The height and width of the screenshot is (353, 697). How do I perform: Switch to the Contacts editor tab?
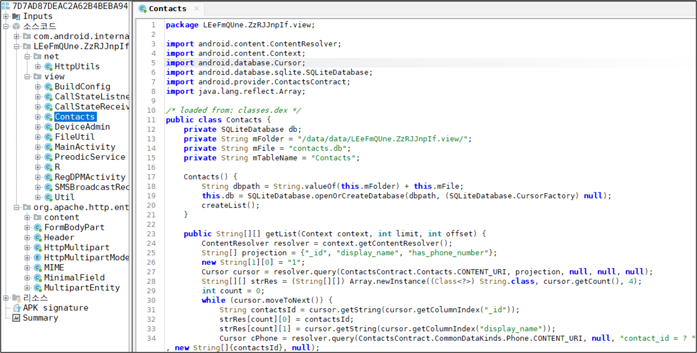167,9
